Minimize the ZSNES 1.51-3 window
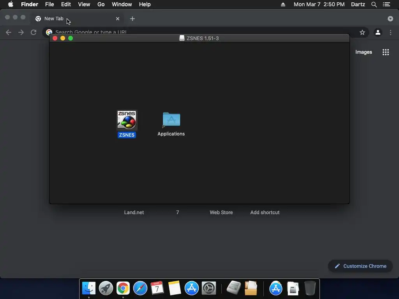Screen dimensions: 399x299 click(x=63, y=39)
